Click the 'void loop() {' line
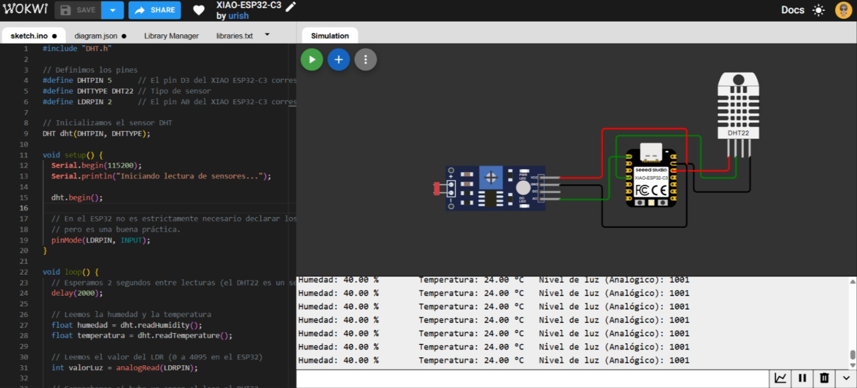857x388 pixels. point(71,272)
